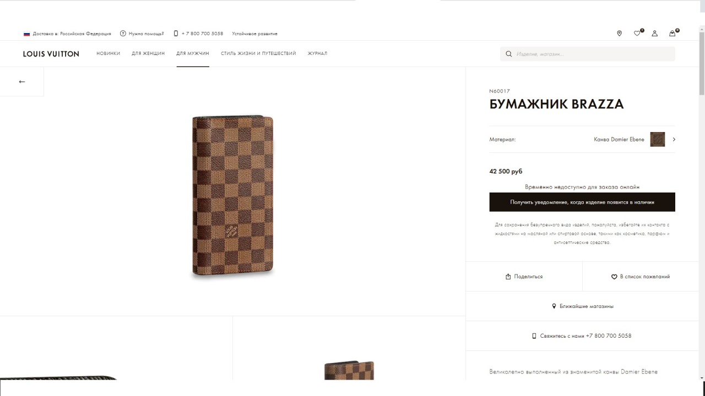This screenshot has width=705, height=396.
Task: Click the Brazza wallet main image
Action: coord(232,195)
